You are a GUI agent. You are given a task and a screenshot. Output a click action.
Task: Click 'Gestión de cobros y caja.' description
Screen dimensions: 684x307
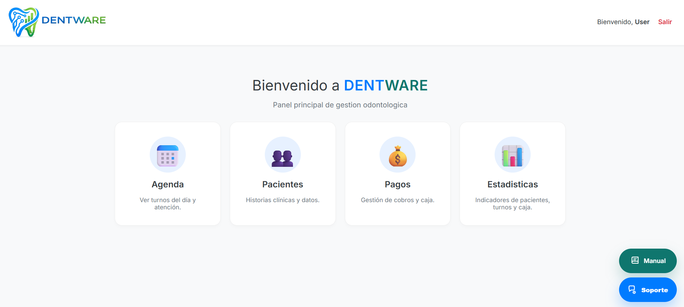coord(398,200)
